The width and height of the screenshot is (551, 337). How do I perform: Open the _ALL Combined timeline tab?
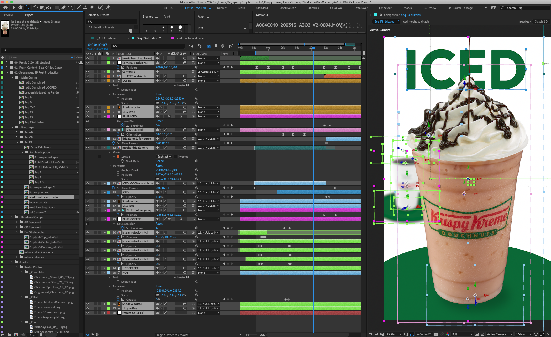tap(107, 38)
